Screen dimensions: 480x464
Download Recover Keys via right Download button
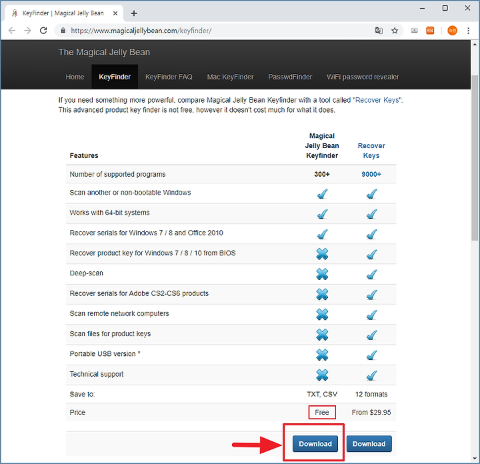click(369, 444)
